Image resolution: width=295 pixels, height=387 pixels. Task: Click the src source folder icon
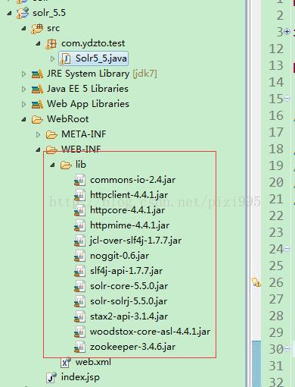point(37,28)
